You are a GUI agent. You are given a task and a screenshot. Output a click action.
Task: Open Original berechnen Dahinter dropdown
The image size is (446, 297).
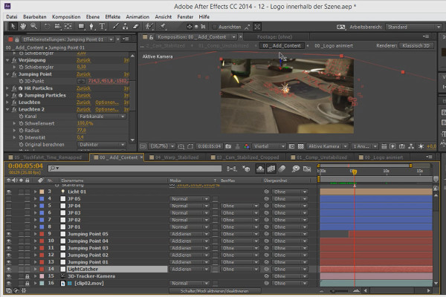pos(102,145)
